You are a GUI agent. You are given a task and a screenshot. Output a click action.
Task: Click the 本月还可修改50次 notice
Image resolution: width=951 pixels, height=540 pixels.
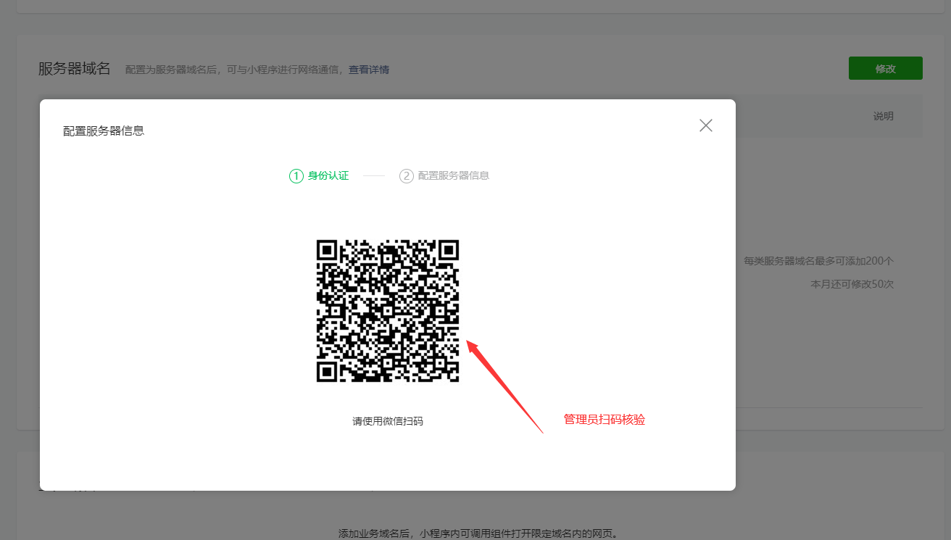(x=852, y=284)
